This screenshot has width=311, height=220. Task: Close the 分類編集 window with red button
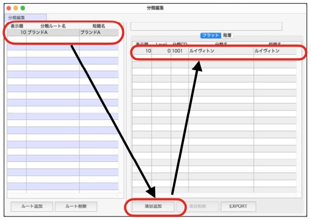click(8, 8)
